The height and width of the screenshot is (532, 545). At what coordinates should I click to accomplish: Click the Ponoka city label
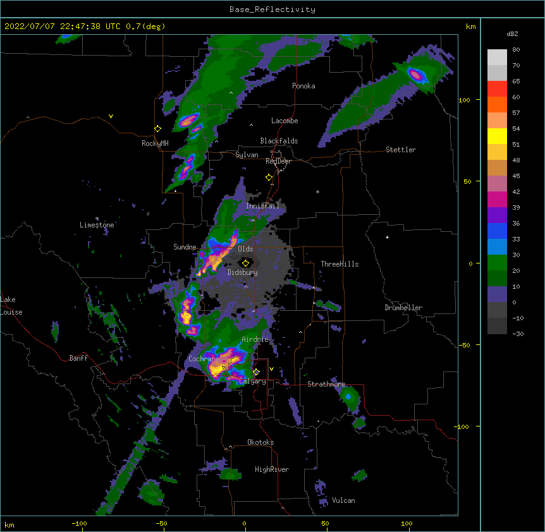pyautogui.click(x=303, y=86)
